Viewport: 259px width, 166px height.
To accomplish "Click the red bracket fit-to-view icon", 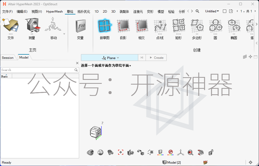I will 121,152.
